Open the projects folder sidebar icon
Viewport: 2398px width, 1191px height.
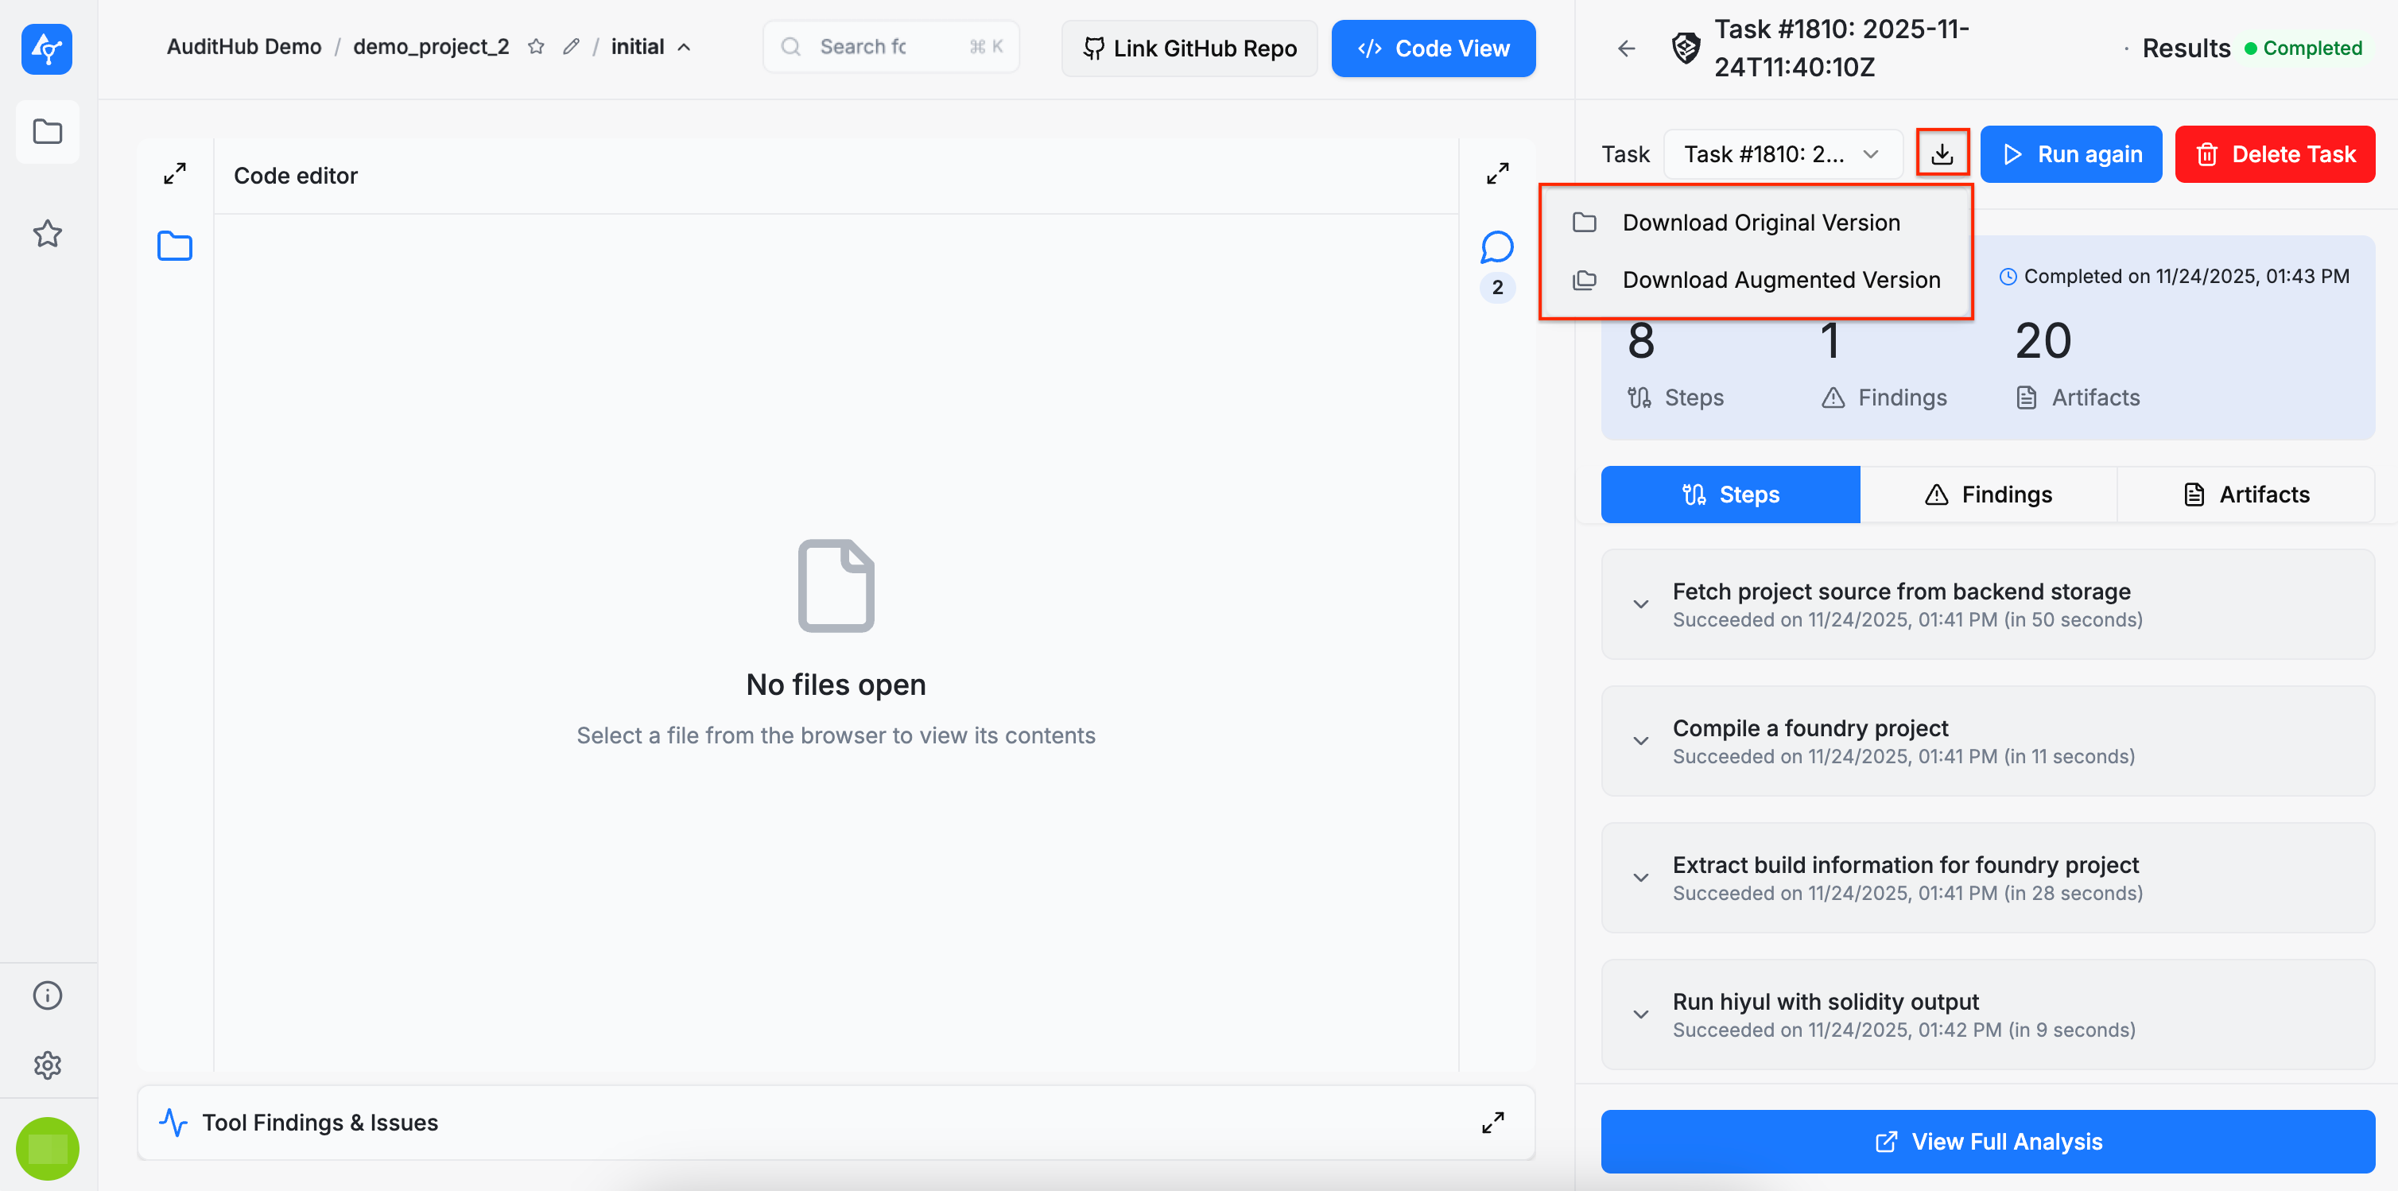48,131
